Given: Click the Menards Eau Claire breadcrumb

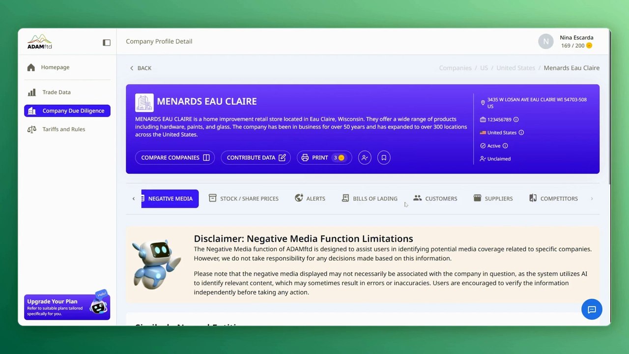Looking at the screenshot, I should (x=572, y=68).
